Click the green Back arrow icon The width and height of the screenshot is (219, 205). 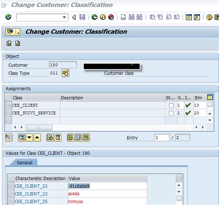pyautogui.click(x=94, y=17)
